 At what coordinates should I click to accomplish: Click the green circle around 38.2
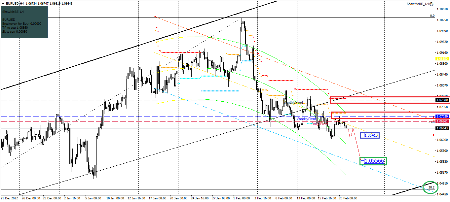(x=431, y=187)
